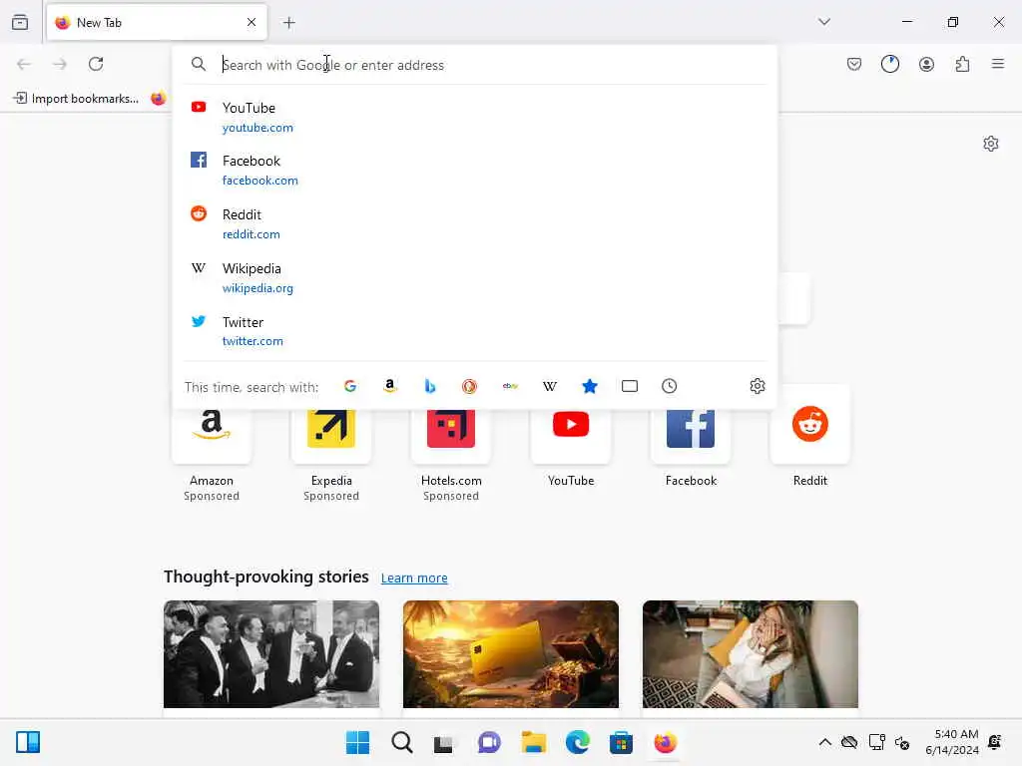Open Firefox View at the far left of the tab bar
Image resolution: width=1022 pixels, height=766 pixels.
[x=20, y=22]
